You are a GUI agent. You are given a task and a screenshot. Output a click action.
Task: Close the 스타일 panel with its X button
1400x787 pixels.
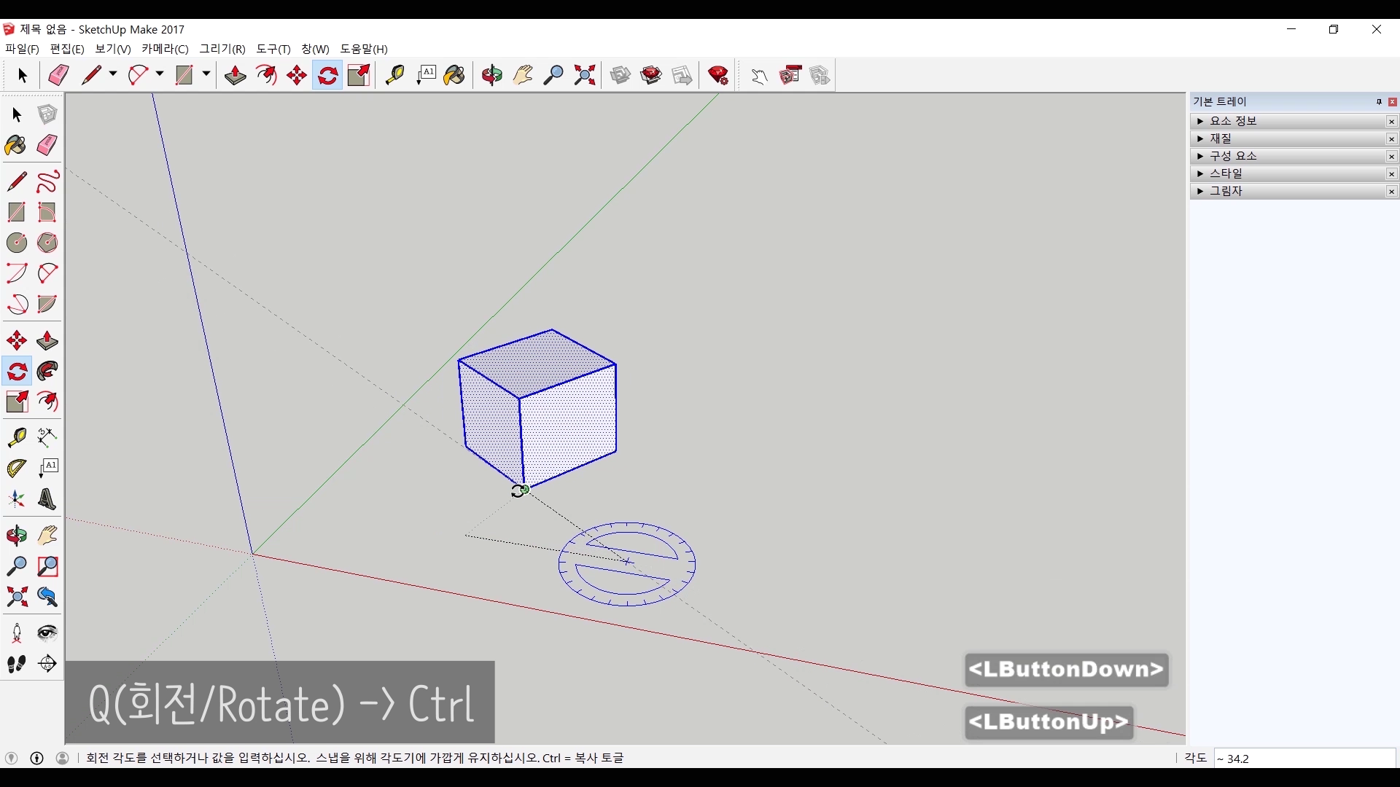pos(1391,173)
